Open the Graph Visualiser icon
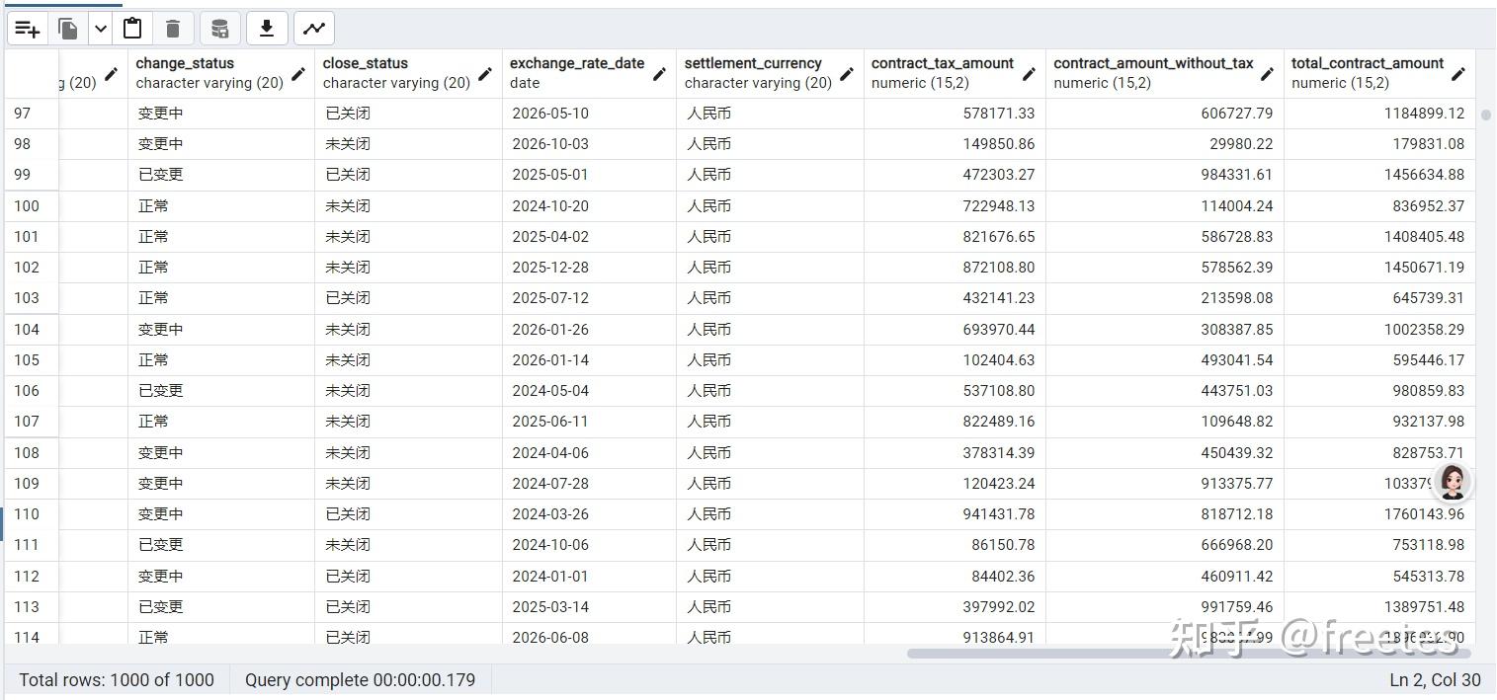 [314, 29]
